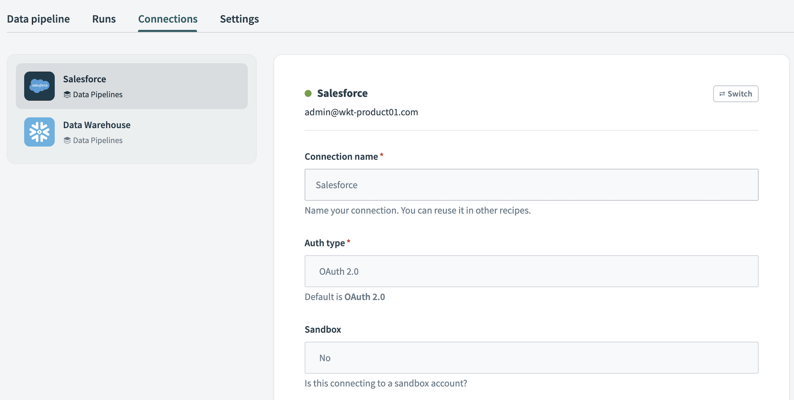This screenshot has height=400, width=794.
Task: Click 'Data Pipelines' label under Data Warehouse
Action: point(98,140)
